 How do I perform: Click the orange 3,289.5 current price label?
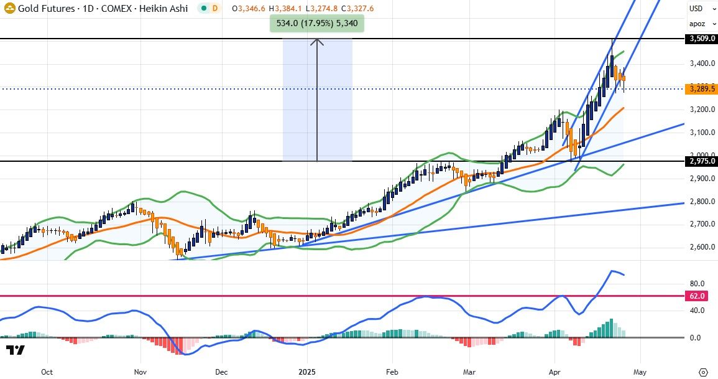(701, 88)
